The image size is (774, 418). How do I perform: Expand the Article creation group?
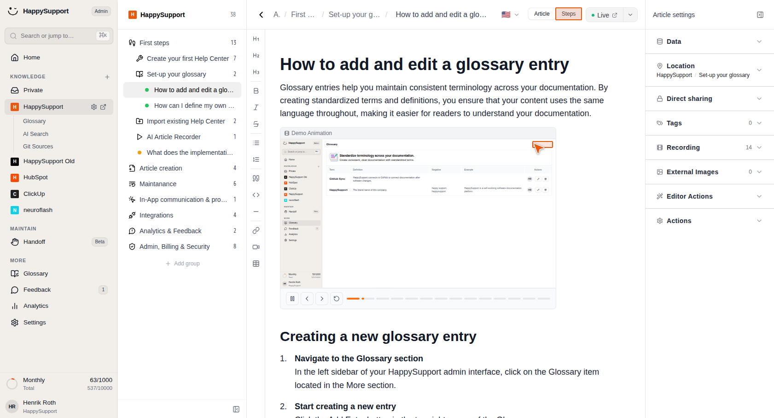(182, 168)
